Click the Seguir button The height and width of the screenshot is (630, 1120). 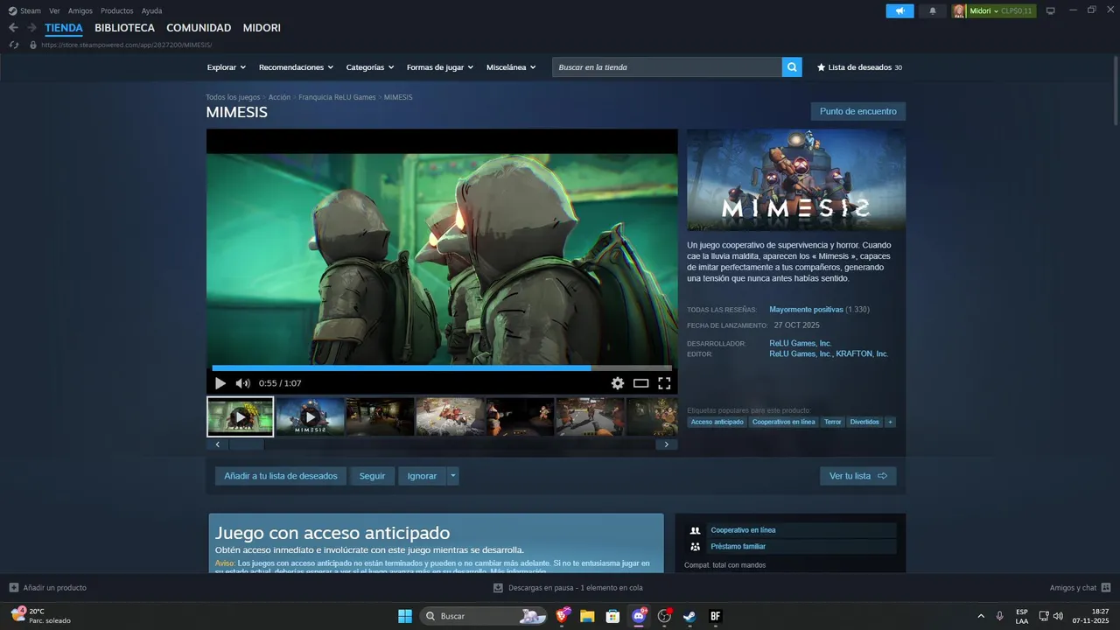coord(372,476)
